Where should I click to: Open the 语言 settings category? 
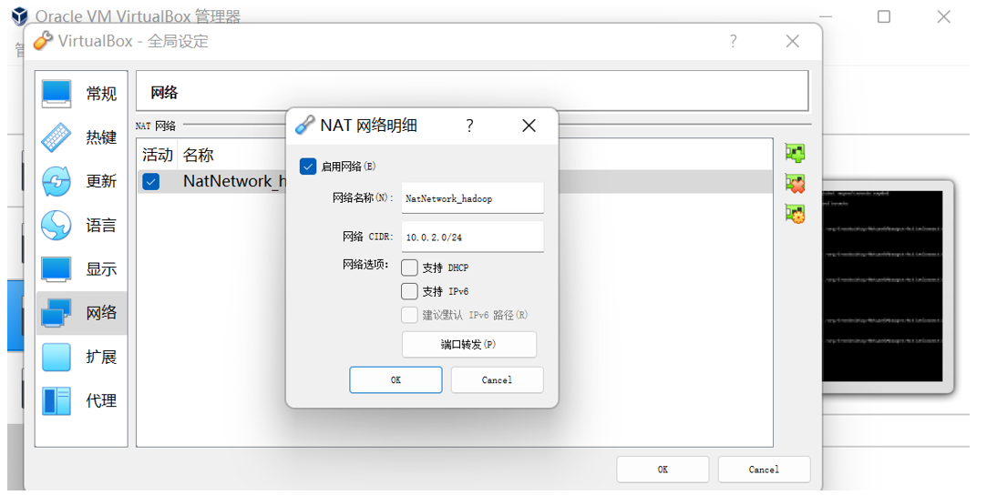(81, 226)
